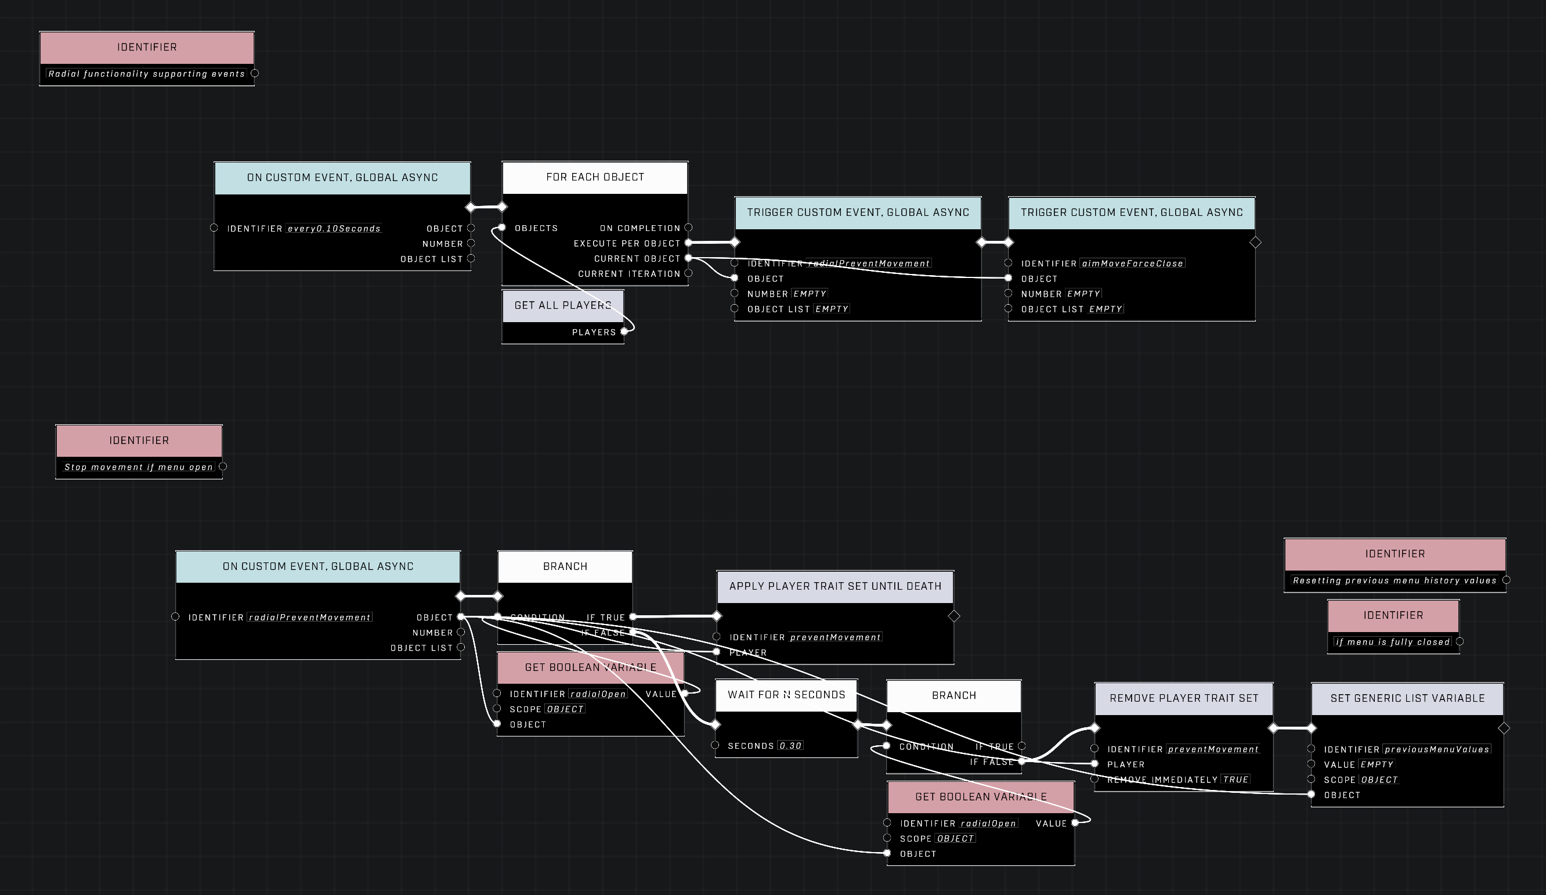Screen dimensions: 1546x895
Task: Click the Object List pin on the every0.10Seconds event node
Action: [471, 259]
